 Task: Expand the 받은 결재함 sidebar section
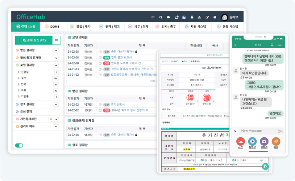pyautogui.click(x=56, y=50)
